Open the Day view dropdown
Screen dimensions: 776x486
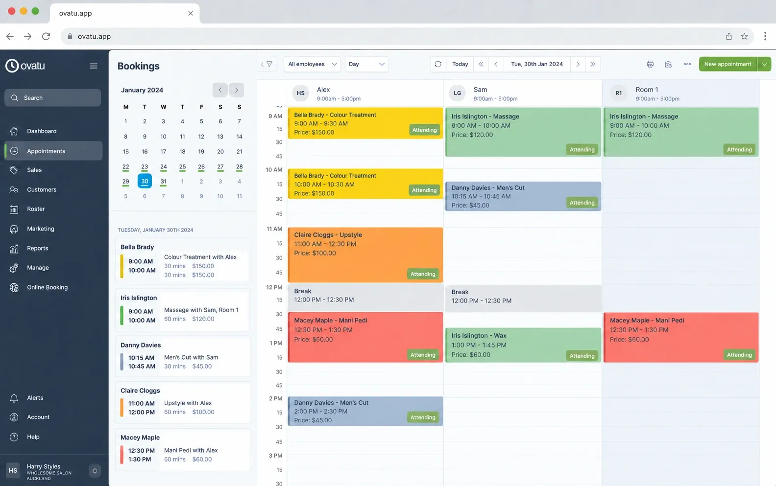(x=367, y=64)
